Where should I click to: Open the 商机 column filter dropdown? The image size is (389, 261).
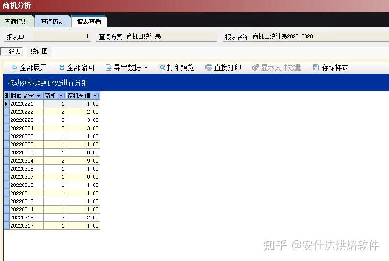click(x=61, y=96)
